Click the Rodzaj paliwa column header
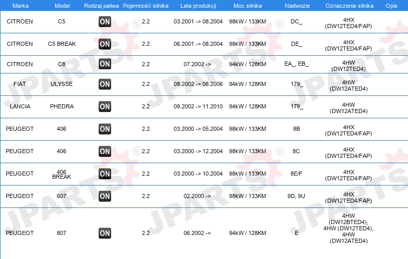Viewport: 408px width, 259px height. 101,6
